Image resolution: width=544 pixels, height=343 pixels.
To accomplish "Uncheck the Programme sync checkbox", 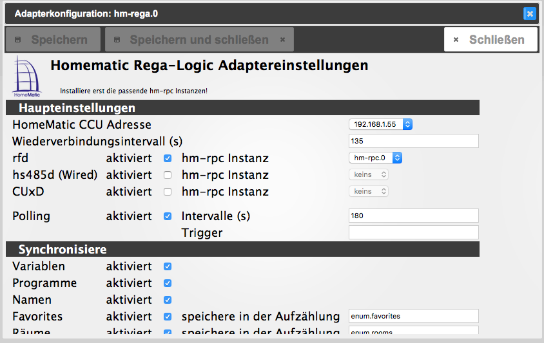I will [x=168, y=283].
